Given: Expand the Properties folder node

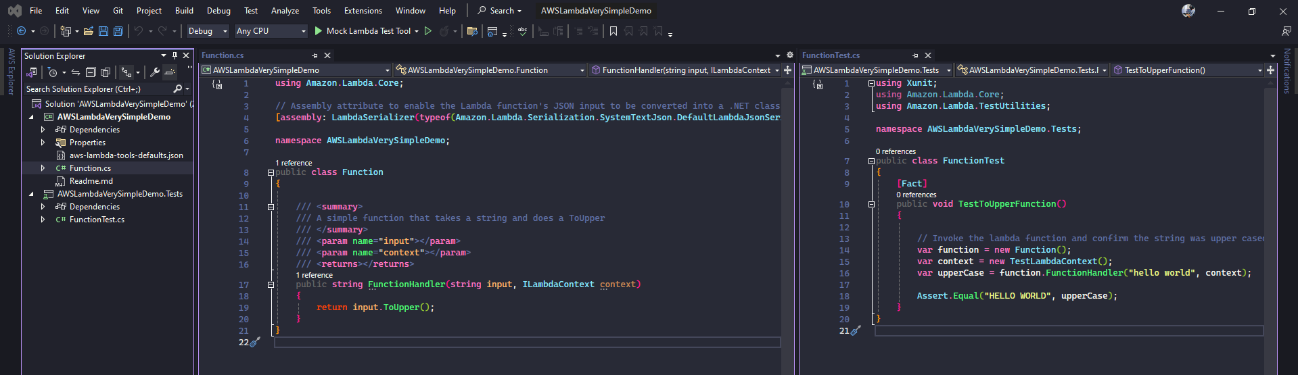Looking at the screenshot, I should [43, 143].
